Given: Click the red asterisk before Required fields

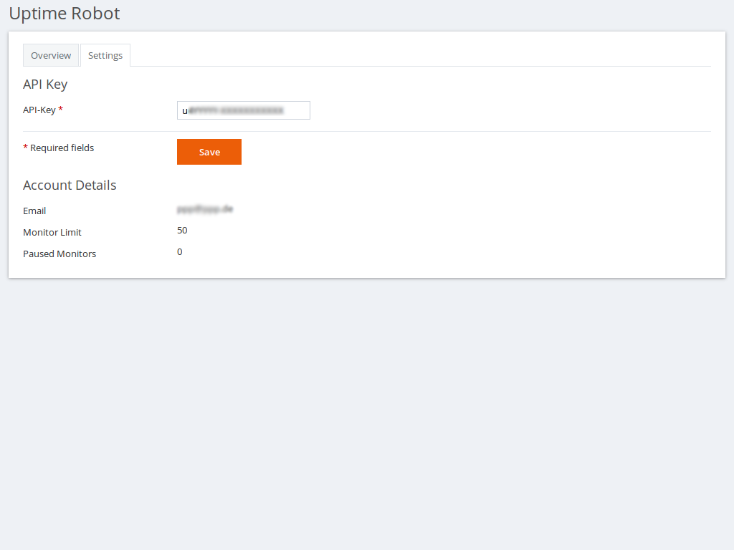Looking at the screenshot, I should pyautogui.click(x=25, y=148).
